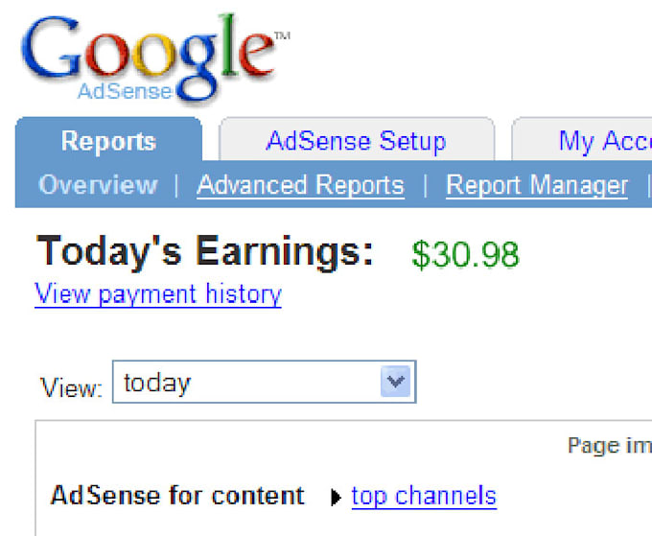Go to Advanced Reports
652x536 pixels.
click(x=300, y=185)
